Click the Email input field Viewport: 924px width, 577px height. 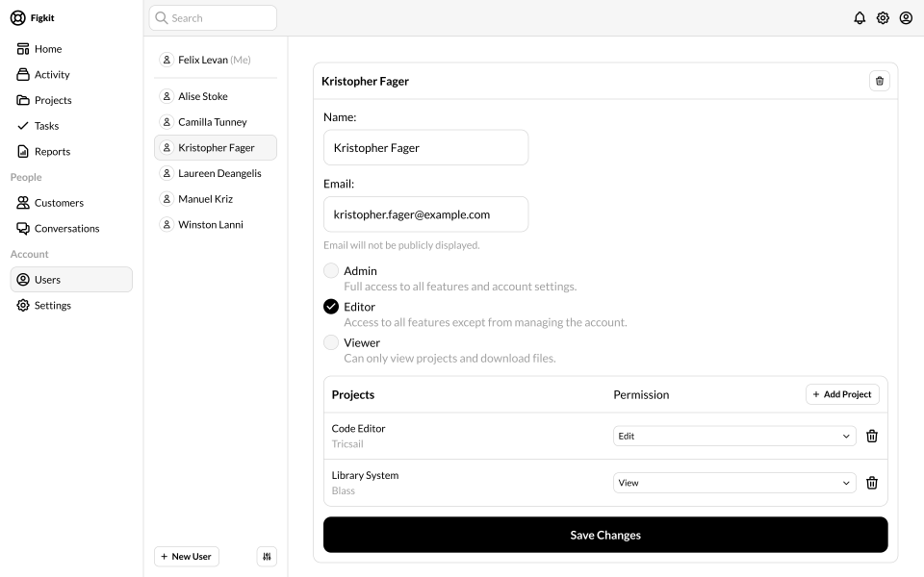[425, 214]
